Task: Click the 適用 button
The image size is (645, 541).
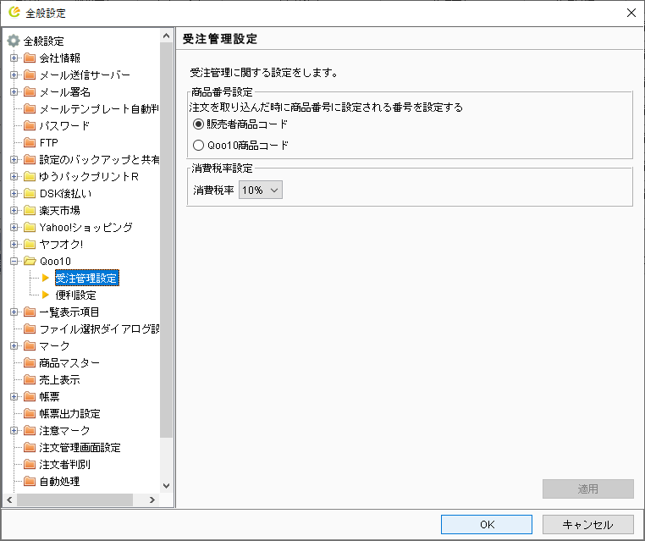Action: click(587, 489)
